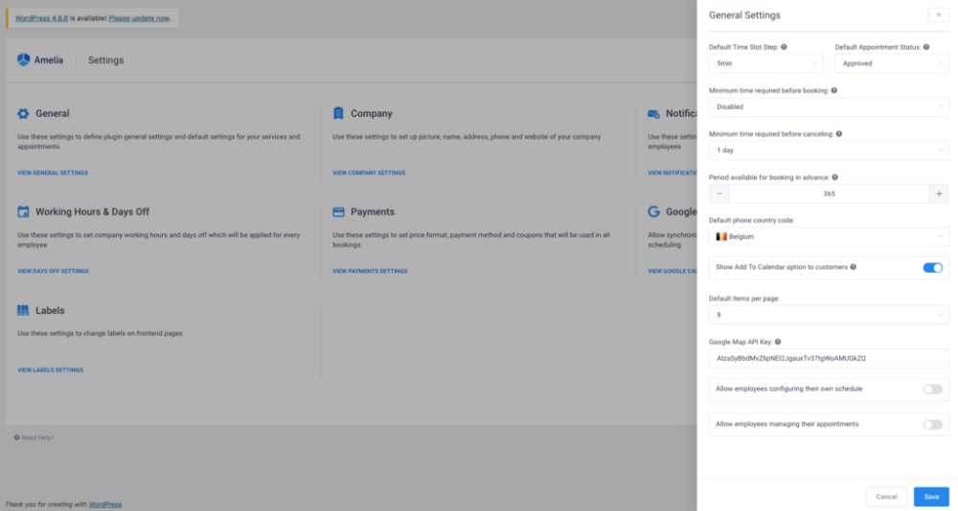Screen dimensions: 958x511
Task: Decrease booking period with minus button
Action: pyautogui.click(x=719, y=193)
